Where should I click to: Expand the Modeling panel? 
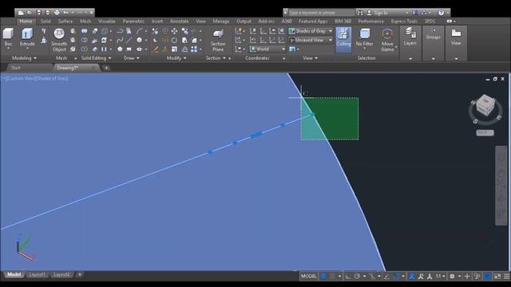pyautogui.click(x=24, y=58)
